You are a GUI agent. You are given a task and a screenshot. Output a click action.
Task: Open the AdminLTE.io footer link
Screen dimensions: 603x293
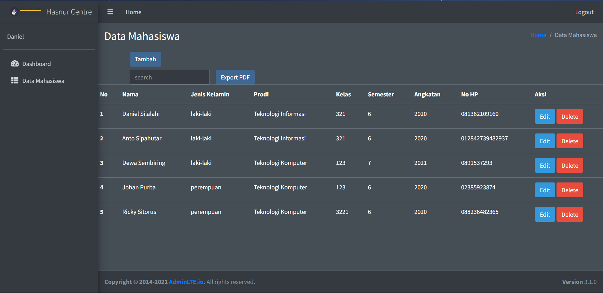pos(186,282)
